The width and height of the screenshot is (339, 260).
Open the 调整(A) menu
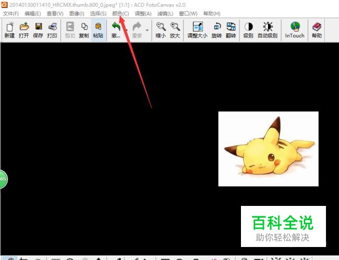(143, 14)
